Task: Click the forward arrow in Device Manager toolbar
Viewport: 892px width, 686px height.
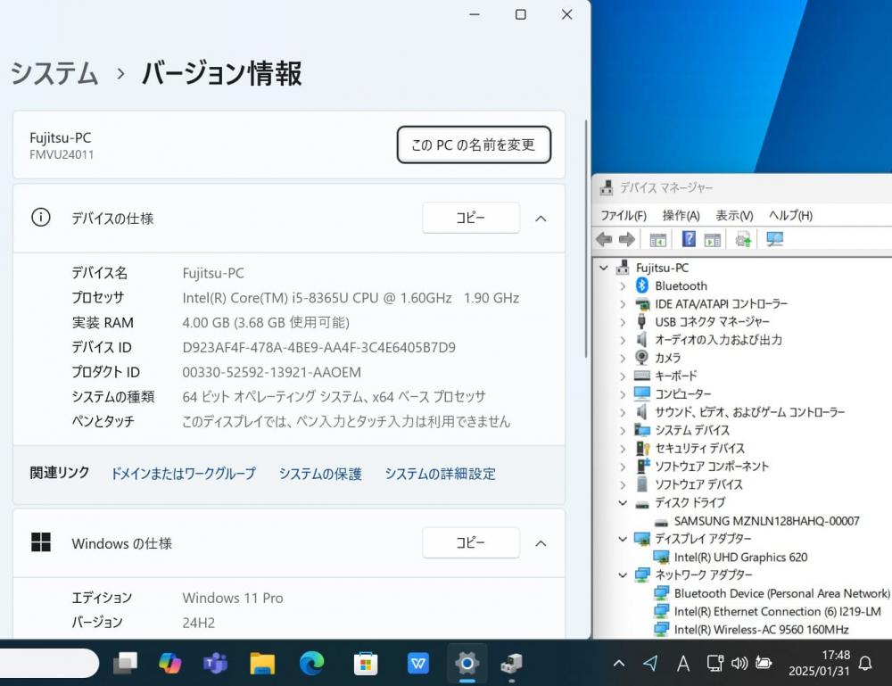Action: pyautogui.click(x=626, y=239)
